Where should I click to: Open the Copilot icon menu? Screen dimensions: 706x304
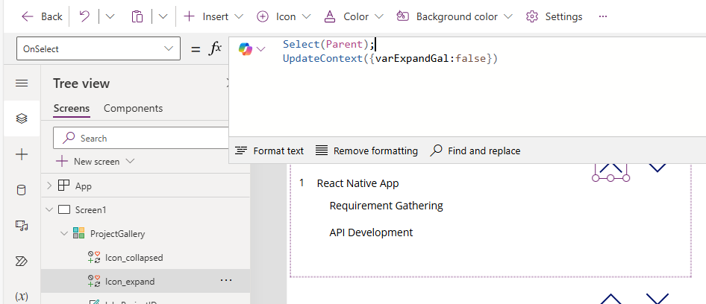tap(252, 48)
